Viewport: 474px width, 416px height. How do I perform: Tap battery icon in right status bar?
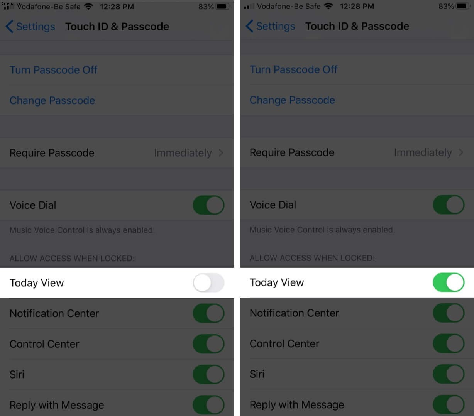[x=463, y=6]
